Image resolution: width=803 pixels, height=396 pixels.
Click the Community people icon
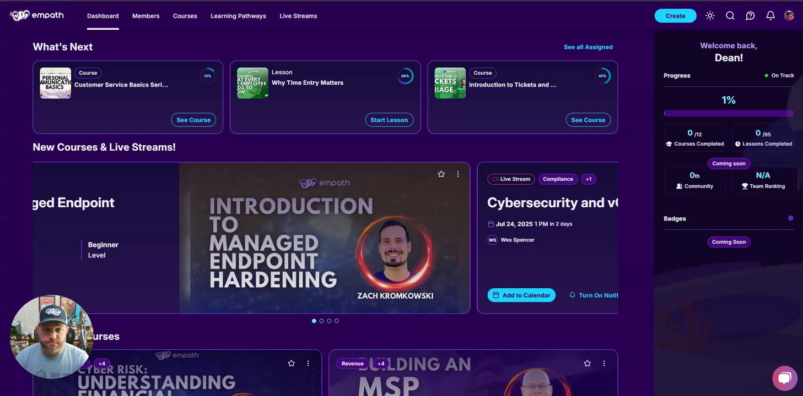[x=680, y=186]
